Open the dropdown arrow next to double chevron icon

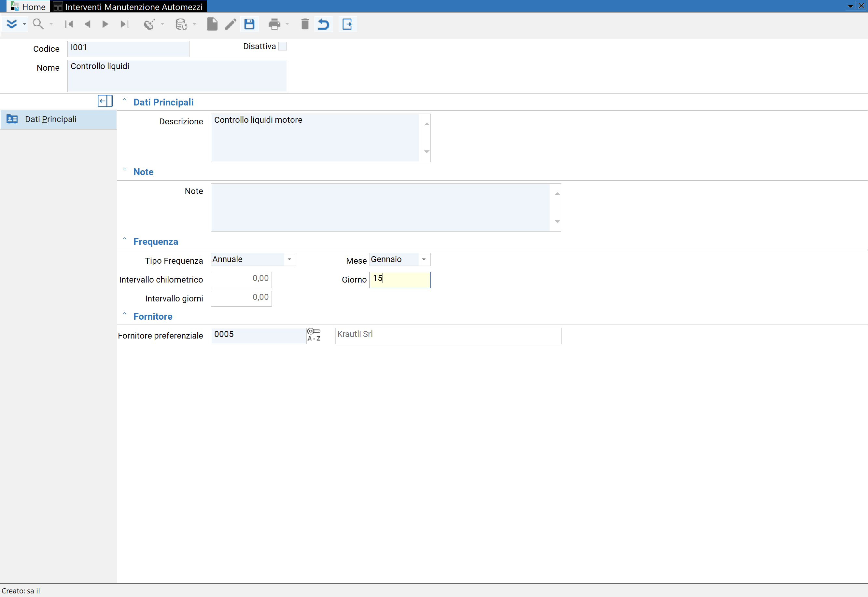pyautogui.click(x=24, y=24)
